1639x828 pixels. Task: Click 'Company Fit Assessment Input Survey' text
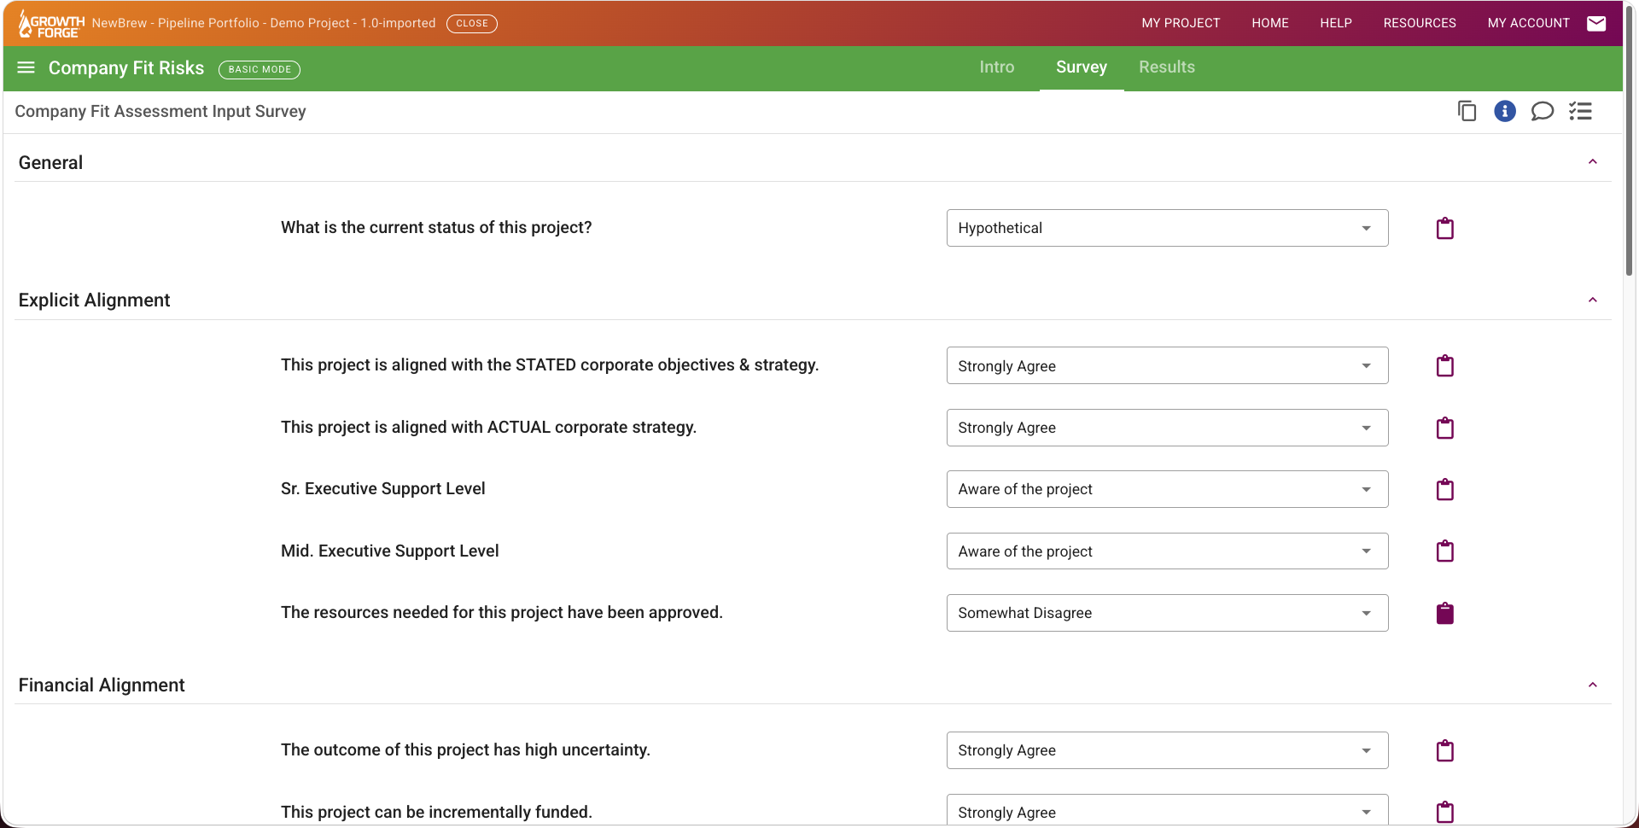coord(160,112)
